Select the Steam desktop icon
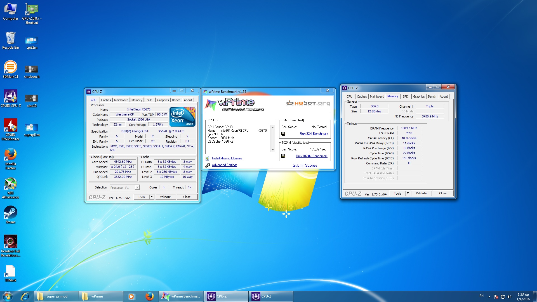Image resolution: width=537 pixels, height=302 pixels. 11,215
